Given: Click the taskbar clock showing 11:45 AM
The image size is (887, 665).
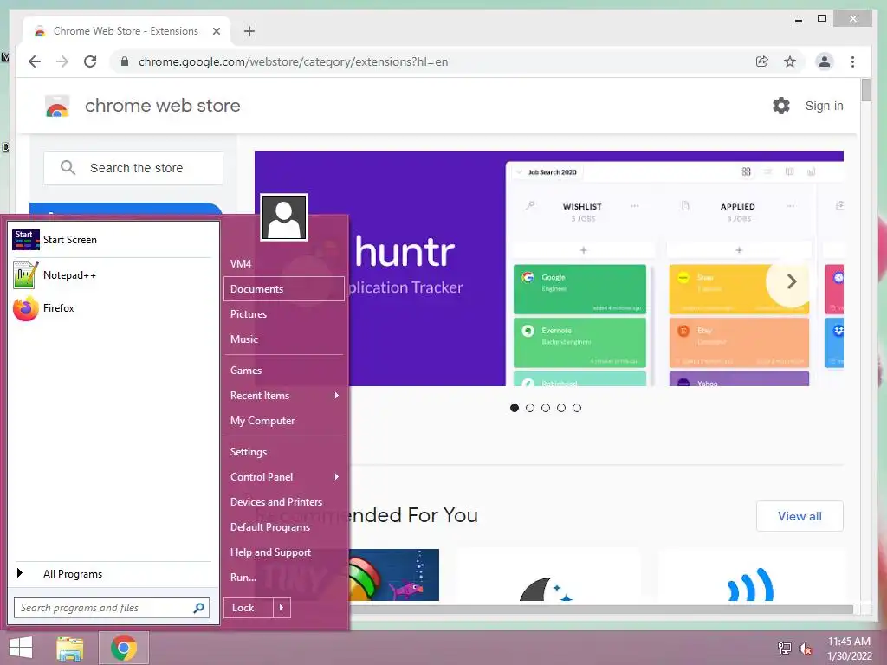Looking at the screenshot, I should [x=849, y=649].
